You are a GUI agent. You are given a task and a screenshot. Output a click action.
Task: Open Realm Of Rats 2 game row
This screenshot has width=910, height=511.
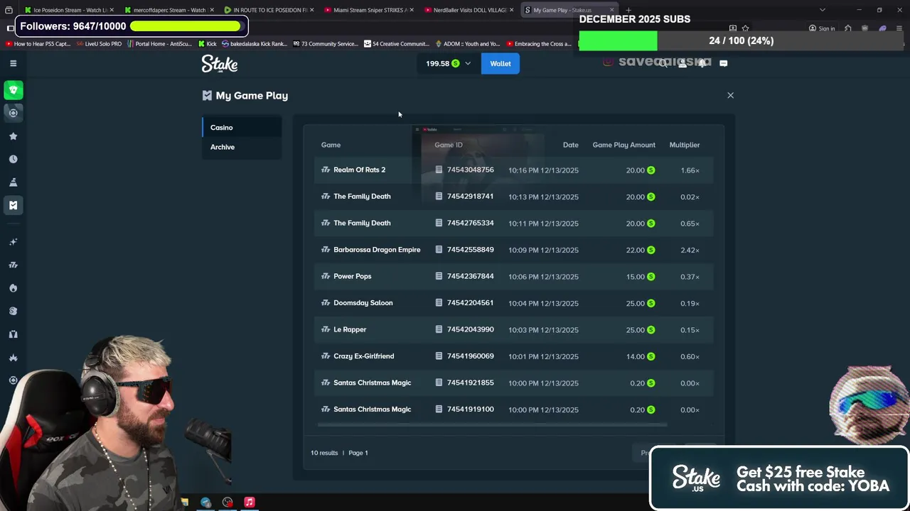[513, 170]
